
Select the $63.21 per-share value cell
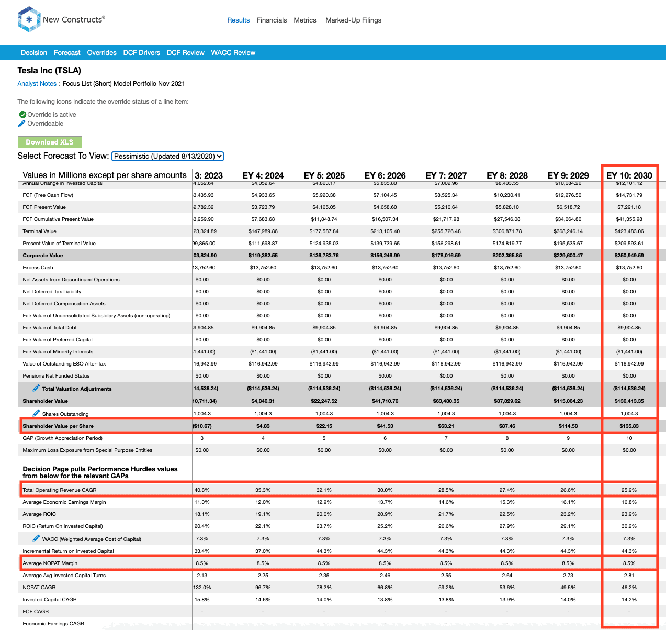pyautogui.click(x=446, y=426)
